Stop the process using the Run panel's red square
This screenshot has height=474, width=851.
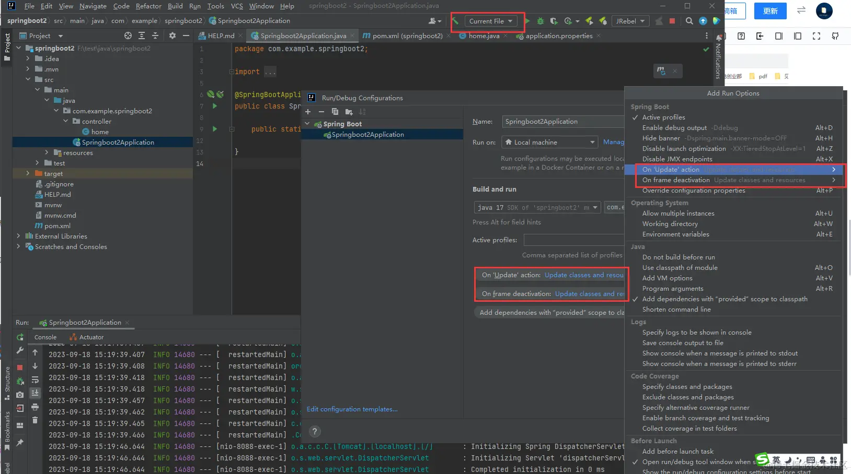pos(20,368)
